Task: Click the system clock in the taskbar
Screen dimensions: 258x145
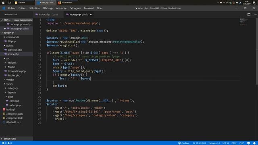Action: [246, 3]
